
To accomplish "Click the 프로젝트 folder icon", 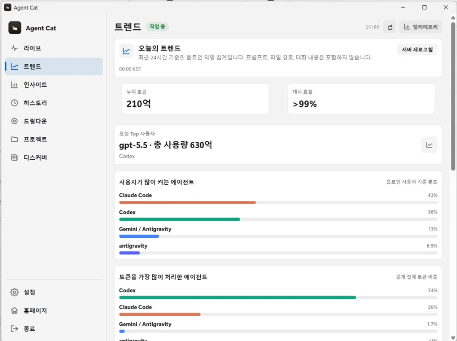I will pyautogui.click(x=14, y=139).
